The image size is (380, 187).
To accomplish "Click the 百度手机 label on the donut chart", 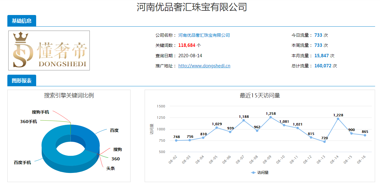I will [22, 163].
